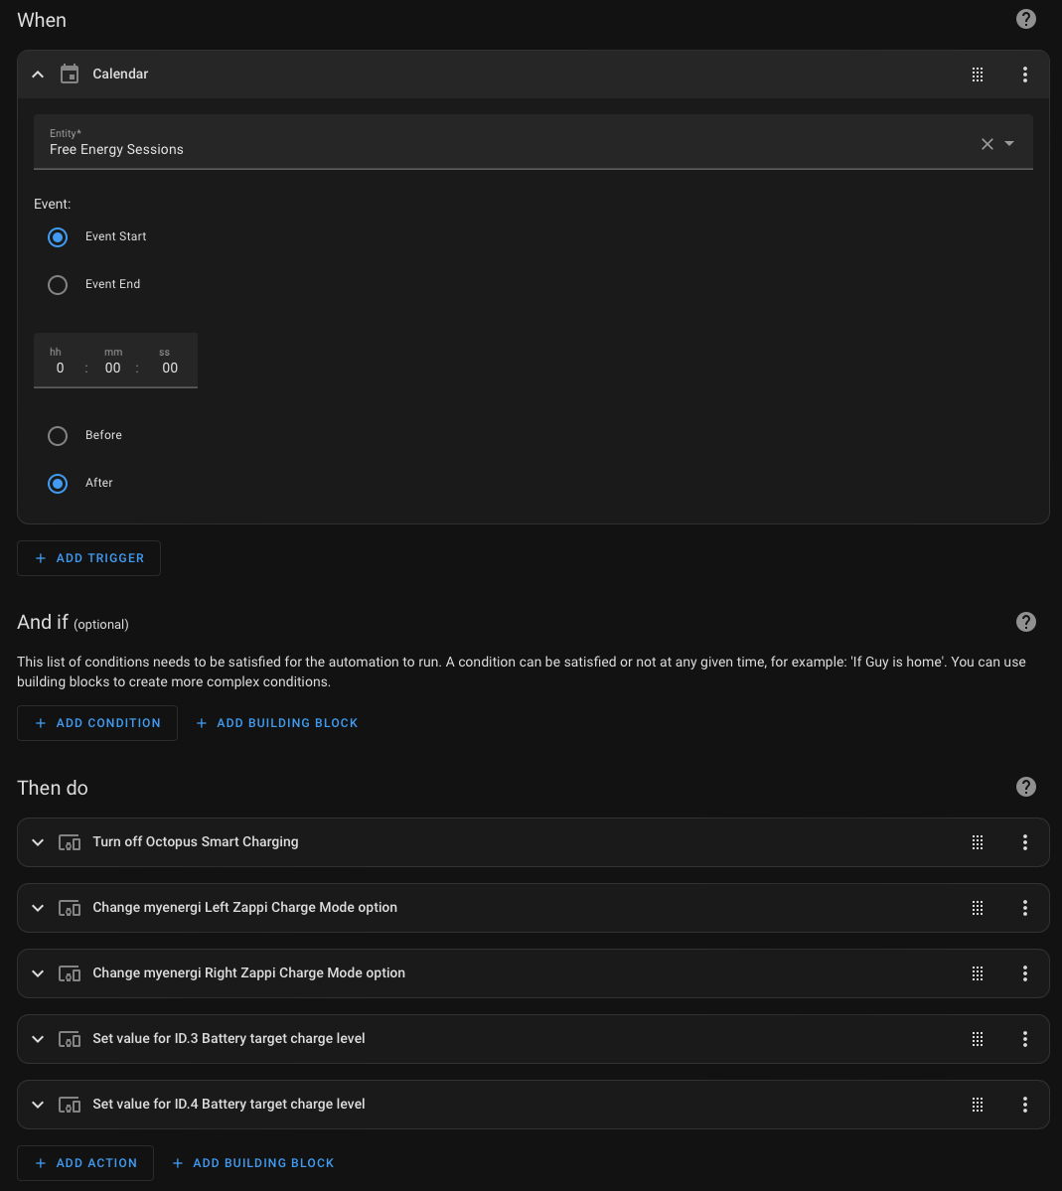Viewport: 1062px width, 1191px height.
Task: Click the Add Trigger button
Action: pos(88,558)
